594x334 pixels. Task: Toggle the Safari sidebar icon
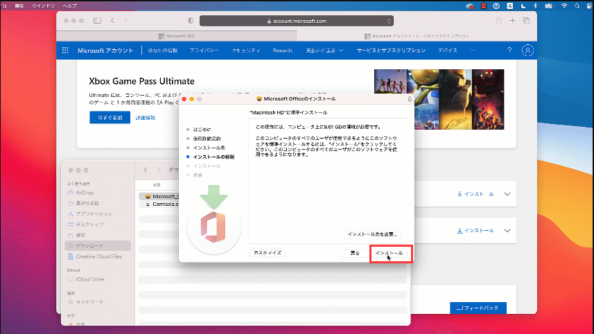pyautogui.click(x=96, y=21)
